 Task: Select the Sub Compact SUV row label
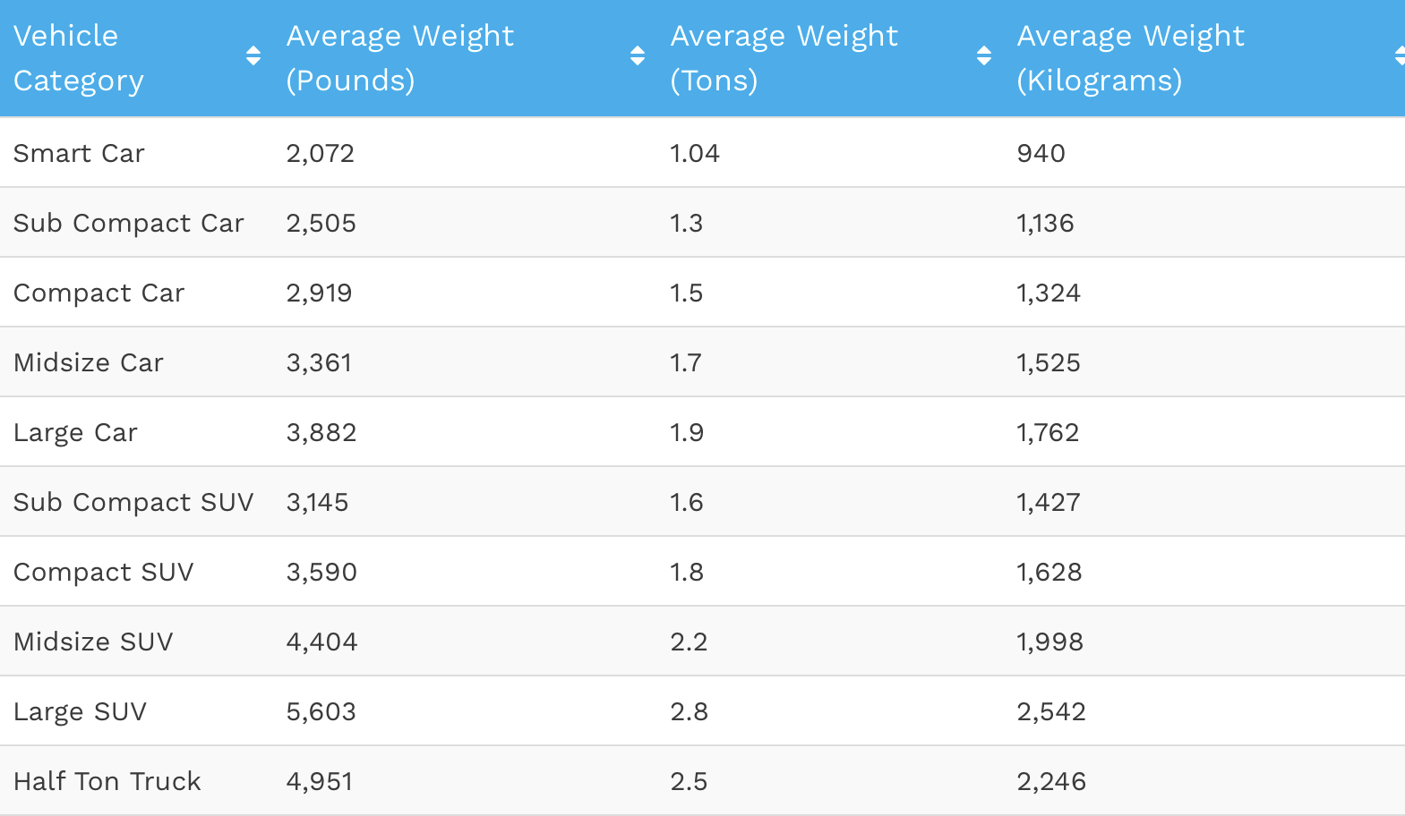133,502
